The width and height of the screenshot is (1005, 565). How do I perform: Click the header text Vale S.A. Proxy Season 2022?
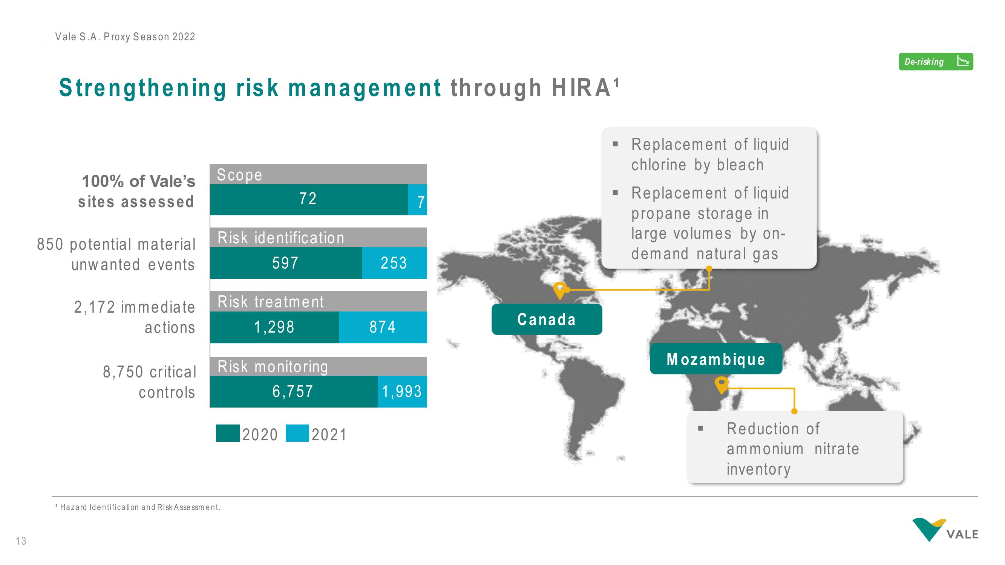click(x=125, y=37)
